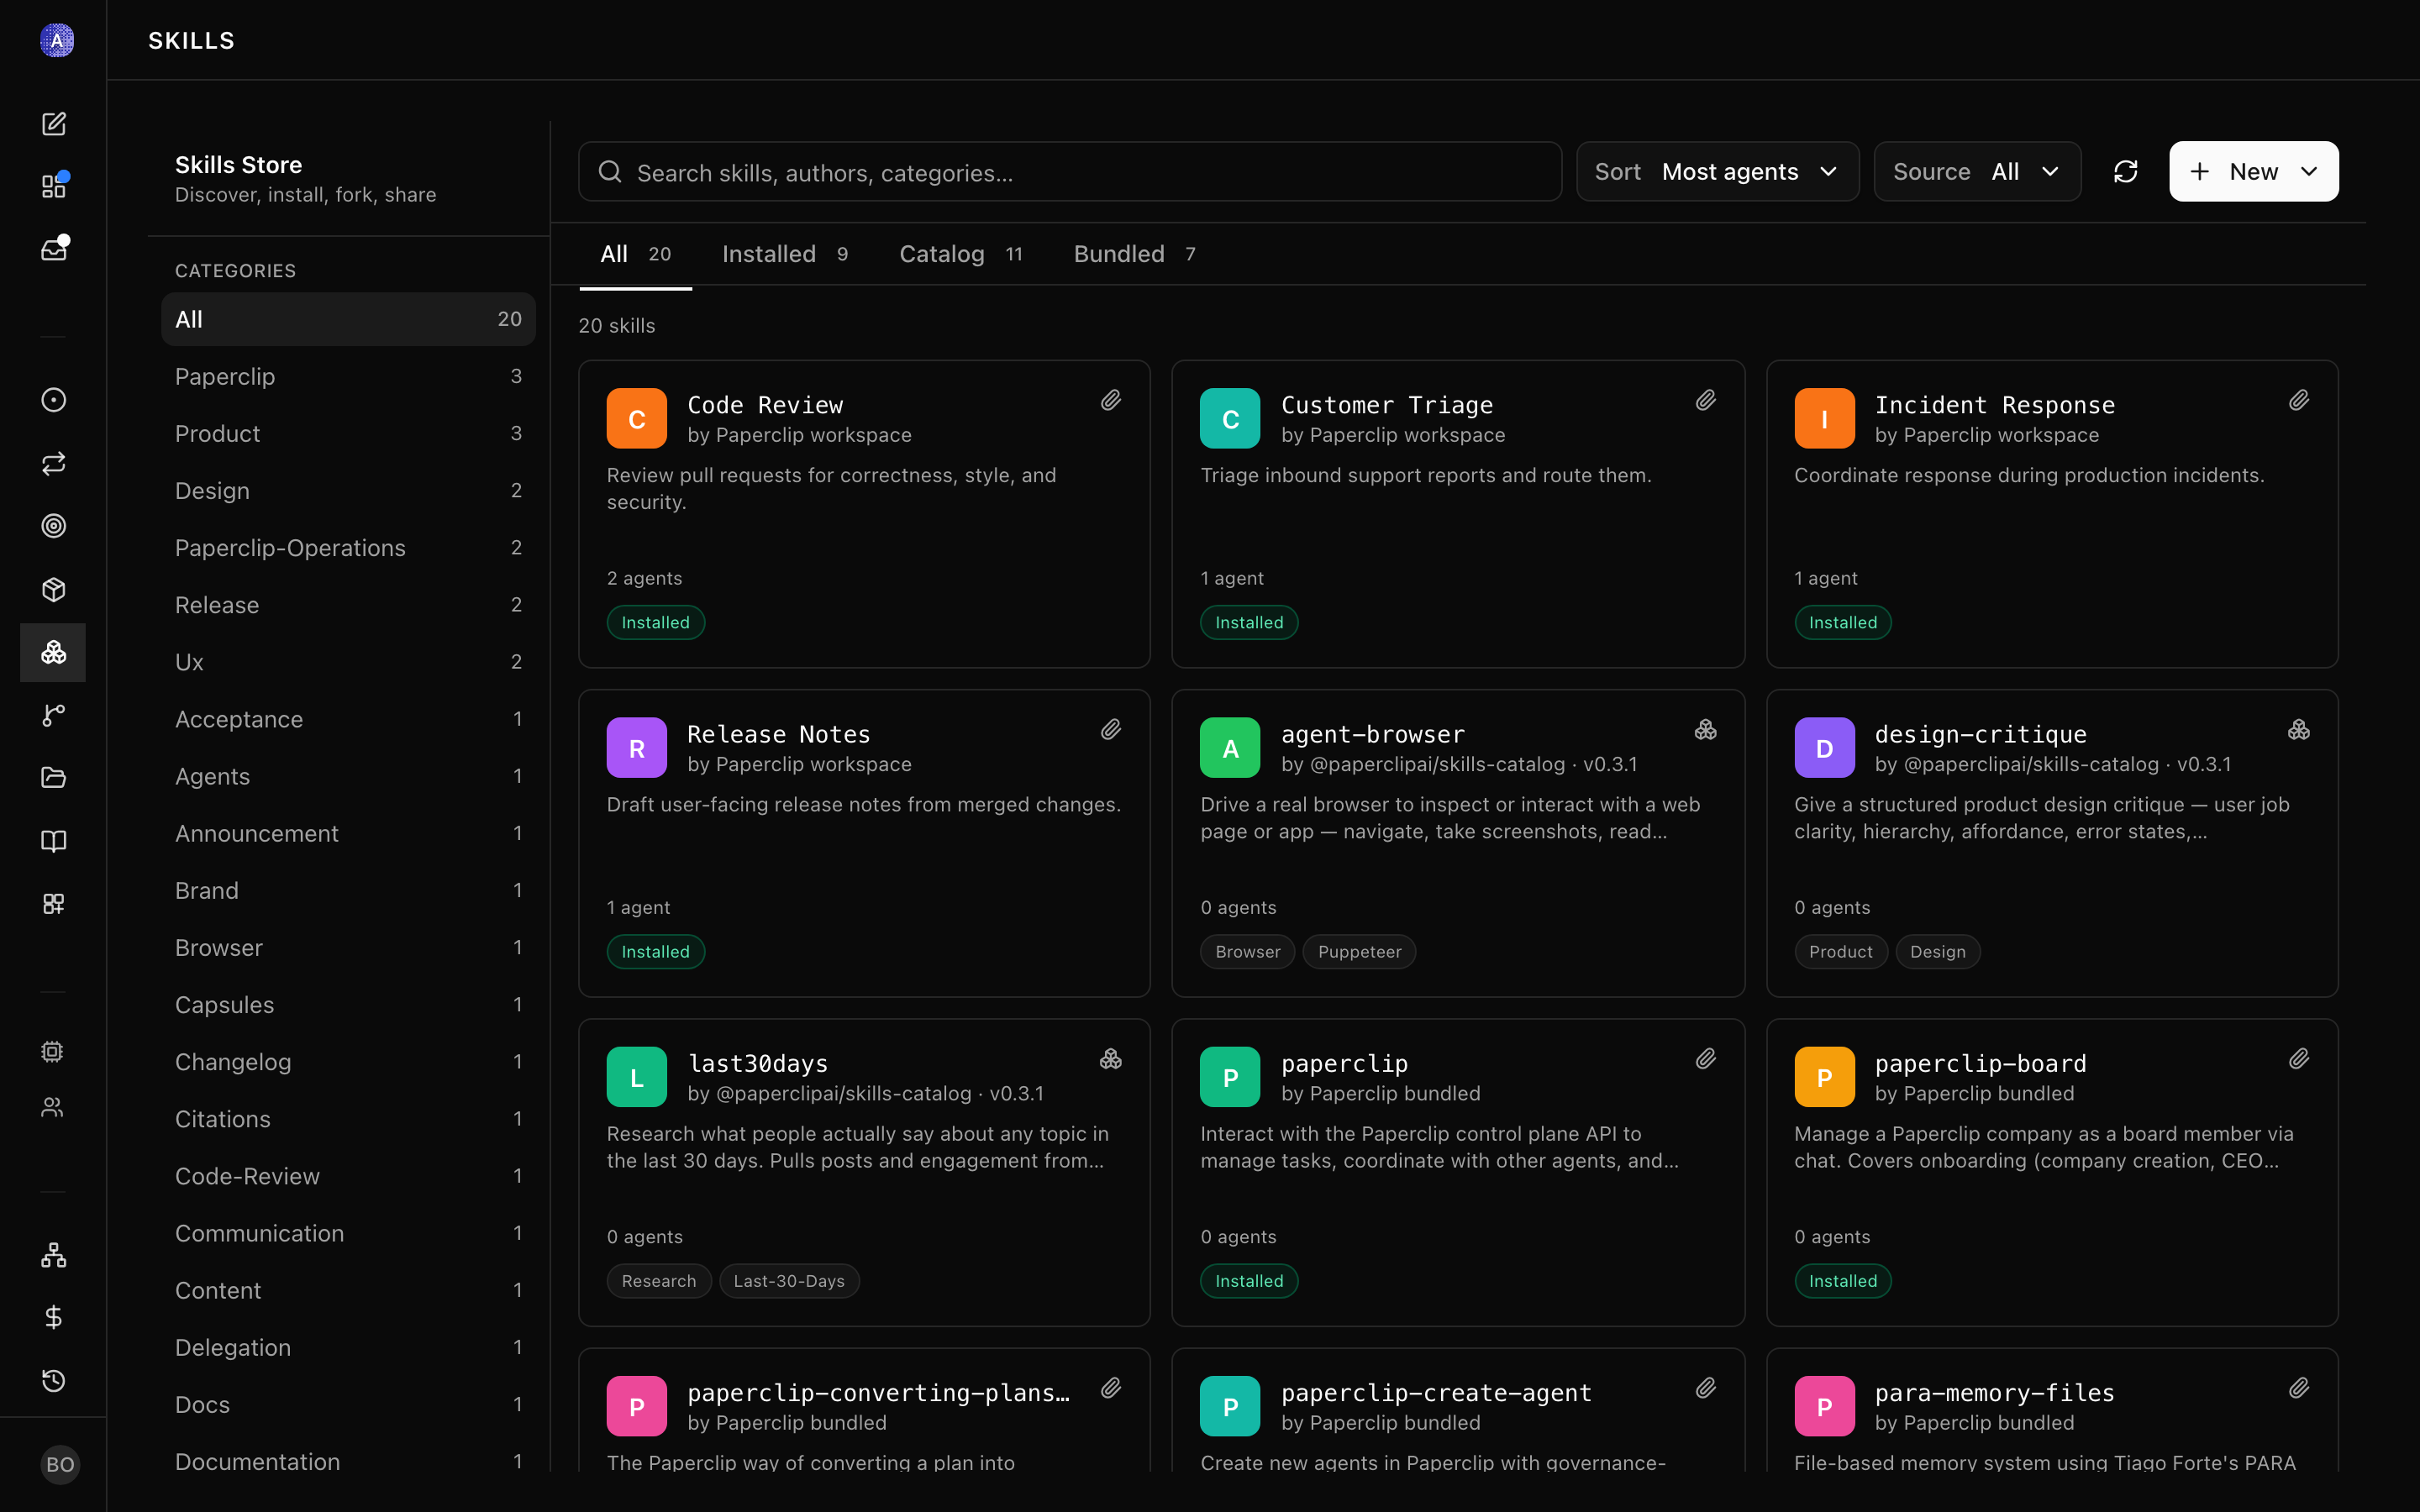Open the folder icon in left sidebar

click(53, 778)
